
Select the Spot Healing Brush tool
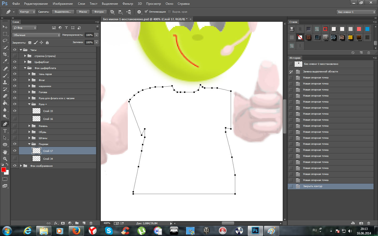pyautogui.click(x=5, y=68)
